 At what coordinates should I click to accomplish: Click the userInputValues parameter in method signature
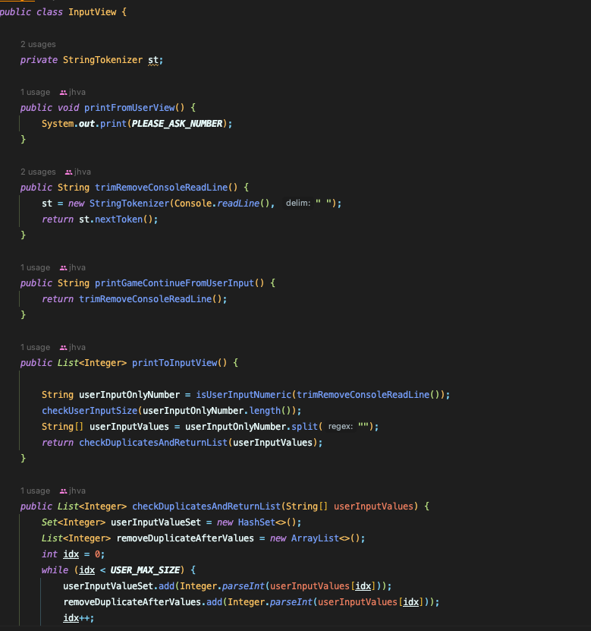point(373,506)
